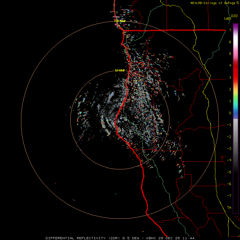
Task: Select the positive 7 dB scale label
Action: (x=230, y=30)
